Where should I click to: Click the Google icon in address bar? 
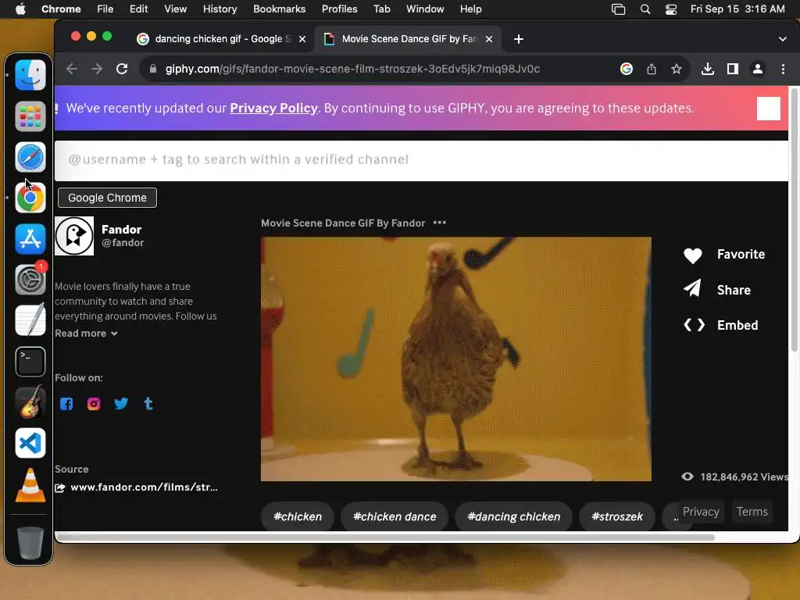[x=627, y=69]
